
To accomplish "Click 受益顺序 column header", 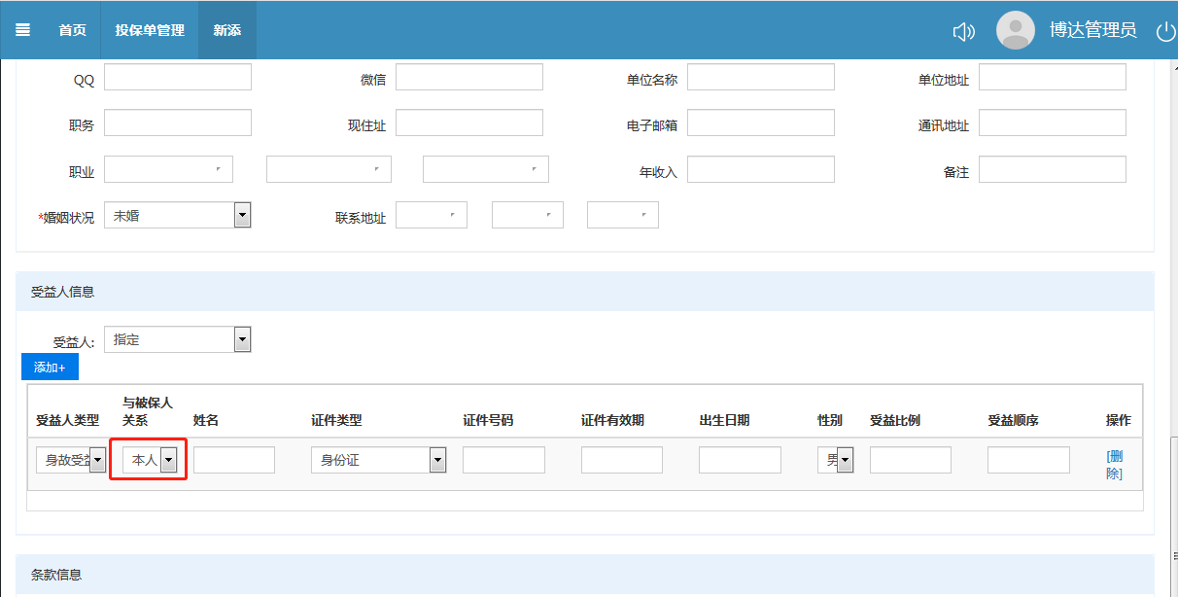I will click(1013, 420).
